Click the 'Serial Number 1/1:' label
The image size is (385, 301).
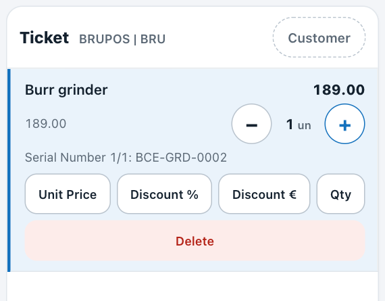pyautogui.click(x=79, y=158)
